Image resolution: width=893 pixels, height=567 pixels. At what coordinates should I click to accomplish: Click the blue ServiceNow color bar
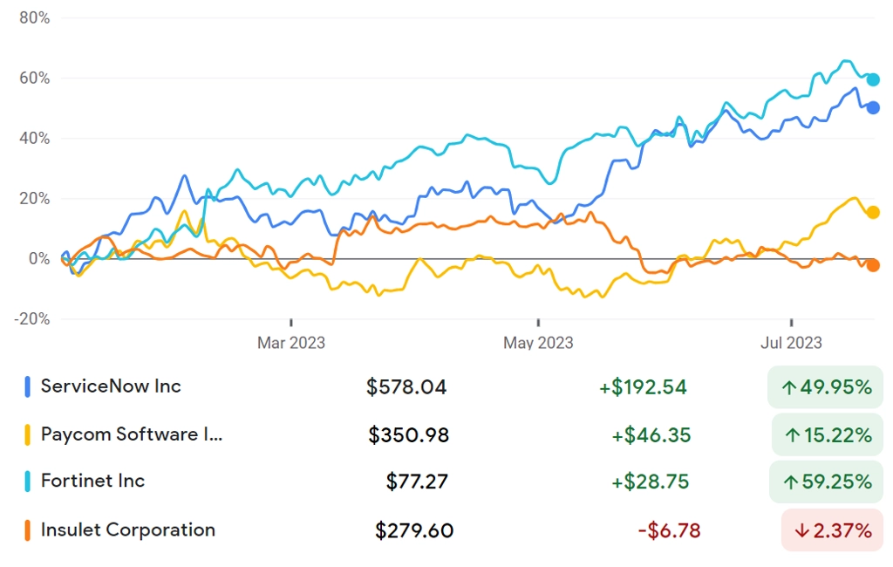(x=27, y=386)
